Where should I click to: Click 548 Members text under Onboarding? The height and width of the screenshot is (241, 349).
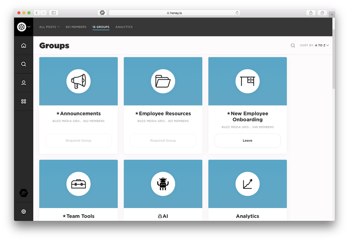(x=263, y=127)
